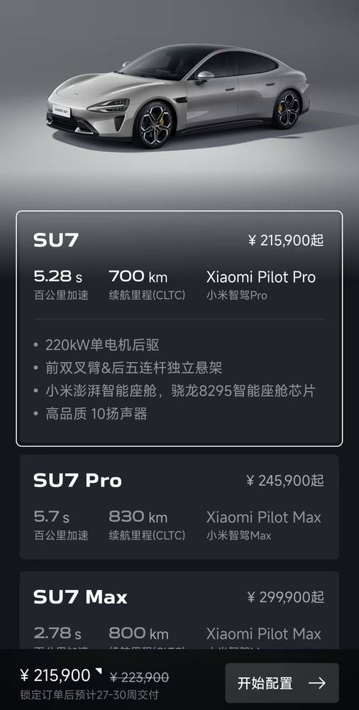Tap the 开始配置 button
Viewport: 359px width, 710px height.
point(282,683)
